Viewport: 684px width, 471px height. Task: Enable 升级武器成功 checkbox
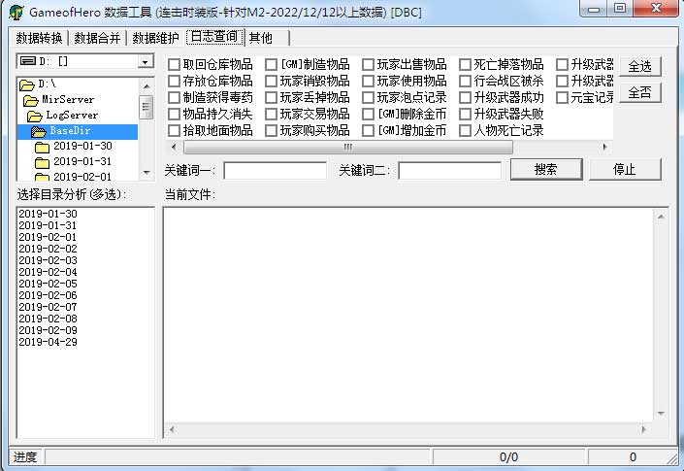pyautogui.click(x=466, y=98)
